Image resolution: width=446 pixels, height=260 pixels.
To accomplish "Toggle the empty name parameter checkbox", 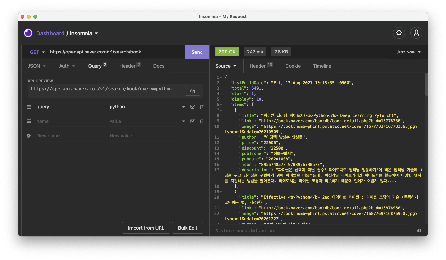I will (x=192, y=121).
